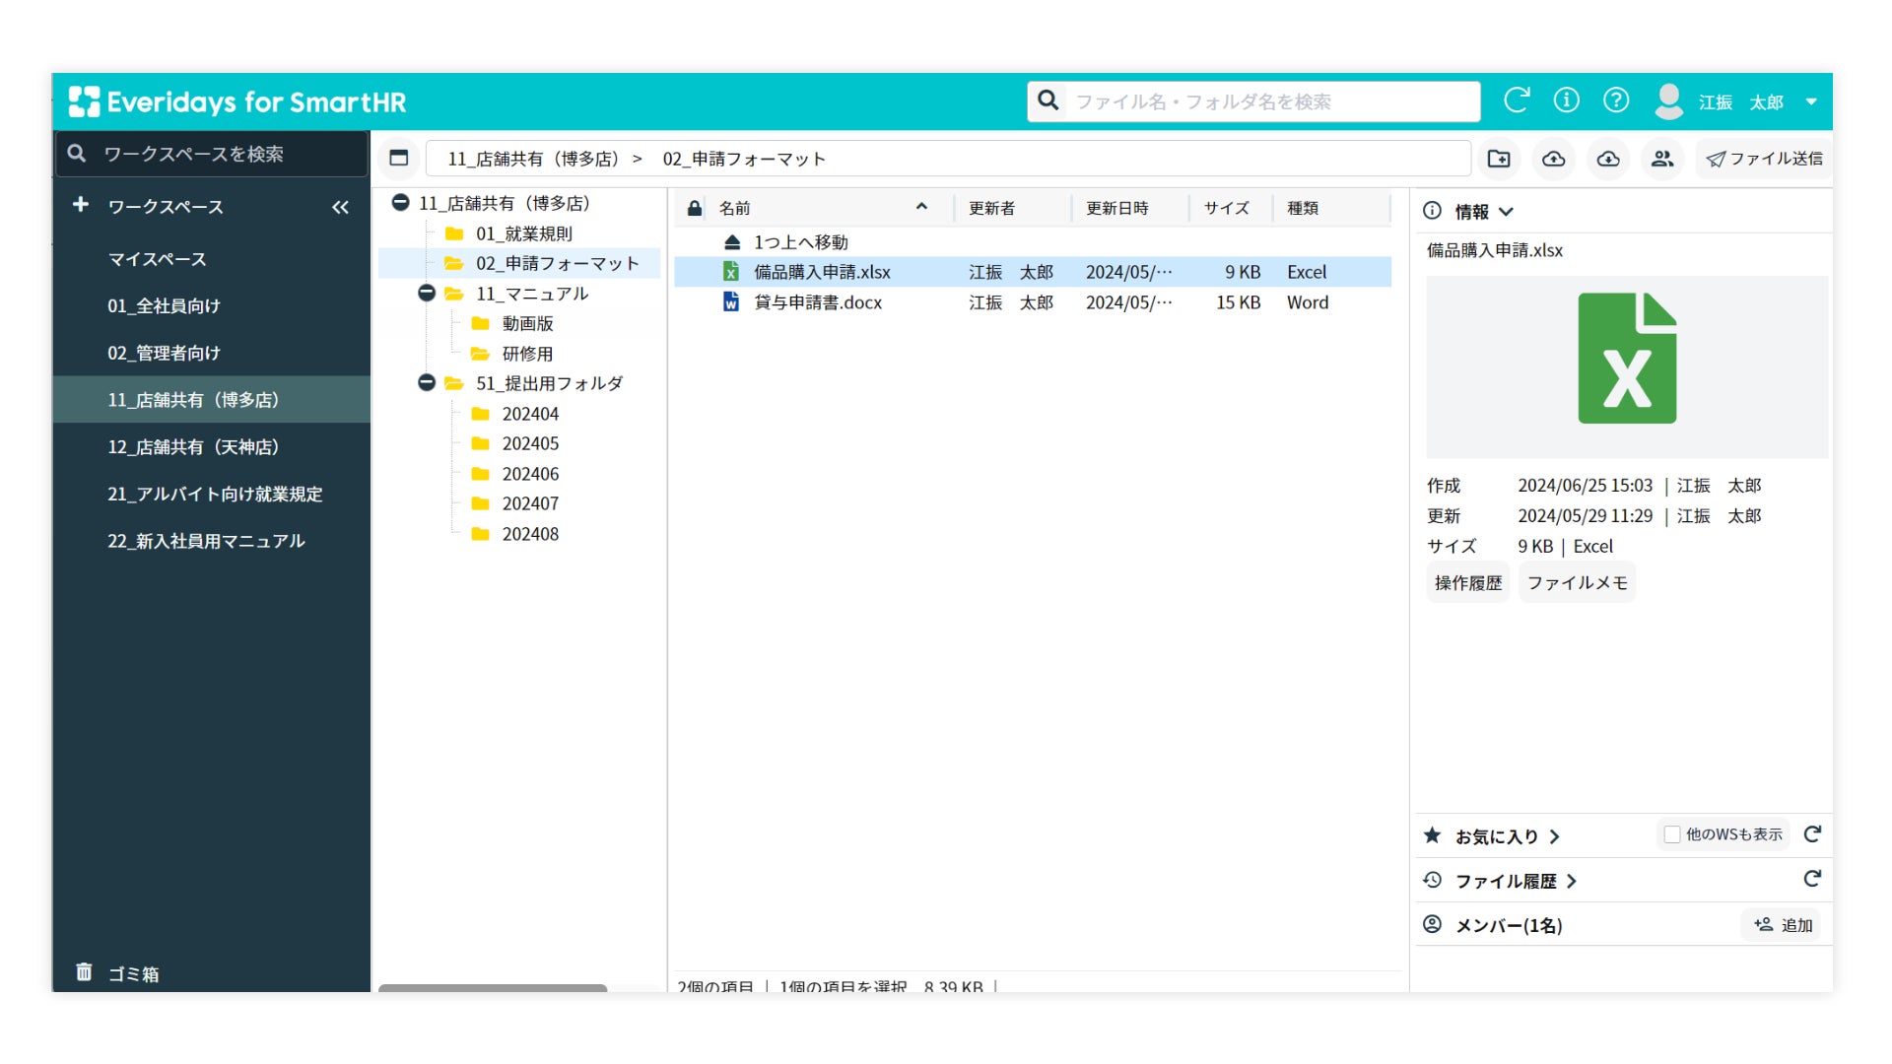Click the new folder icon
Screen dimensions: 1892x1064
[x=1499, y=159]
